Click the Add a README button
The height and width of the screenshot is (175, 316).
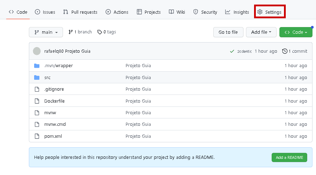tap(289, 157)
